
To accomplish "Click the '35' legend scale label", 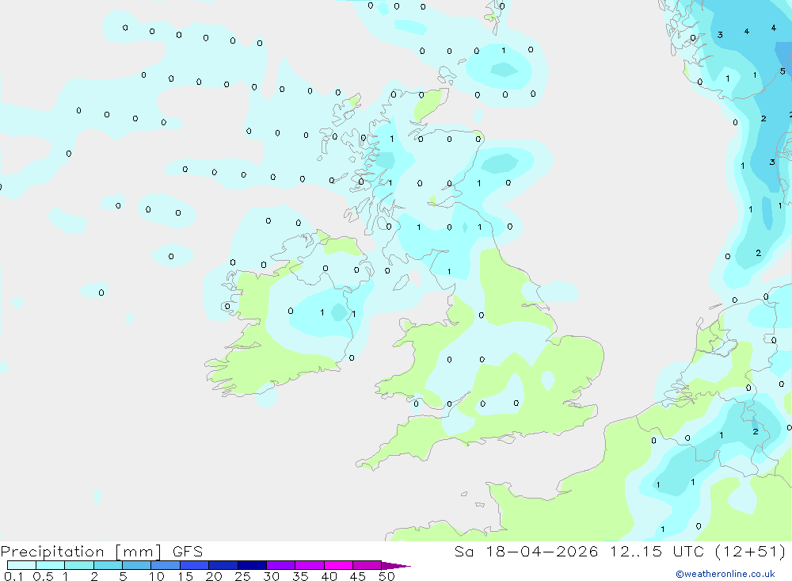I will click(300, 576).
